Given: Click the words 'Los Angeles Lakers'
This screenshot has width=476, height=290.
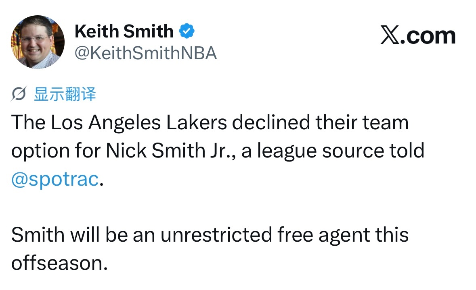Looking at the screenshot, I should coord(139,122).
